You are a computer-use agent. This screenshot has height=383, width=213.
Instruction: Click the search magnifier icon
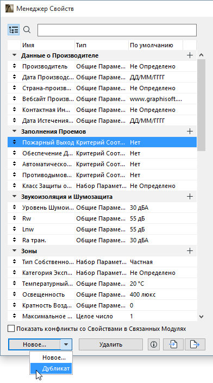[27, 30]
